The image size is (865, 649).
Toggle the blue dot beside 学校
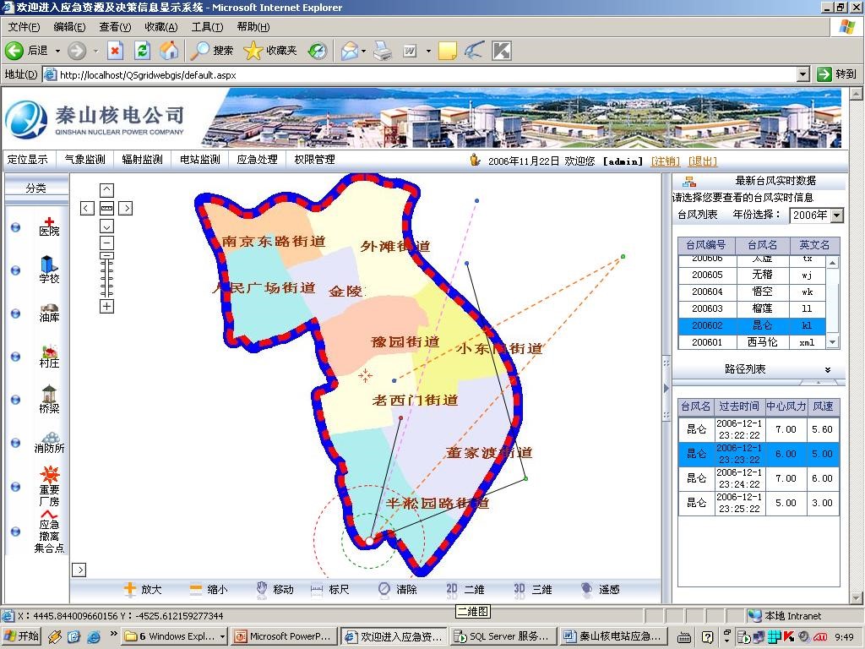coord(15,271)
